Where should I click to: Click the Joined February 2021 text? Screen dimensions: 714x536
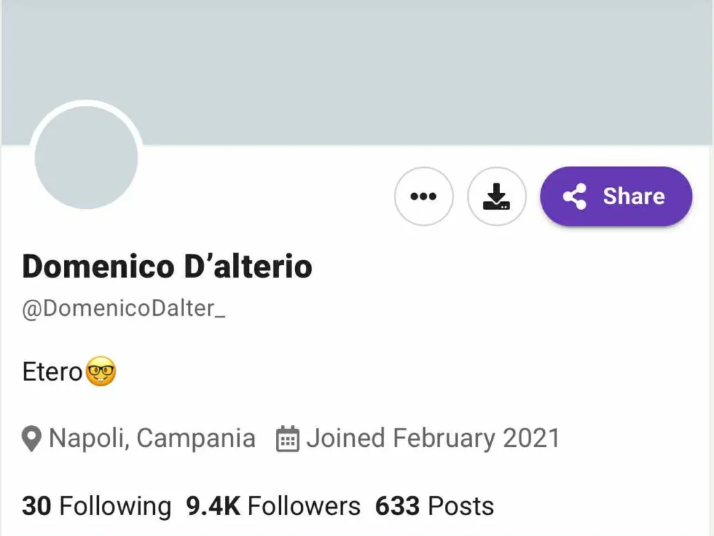pyautogui.click(x=433, y=438)
